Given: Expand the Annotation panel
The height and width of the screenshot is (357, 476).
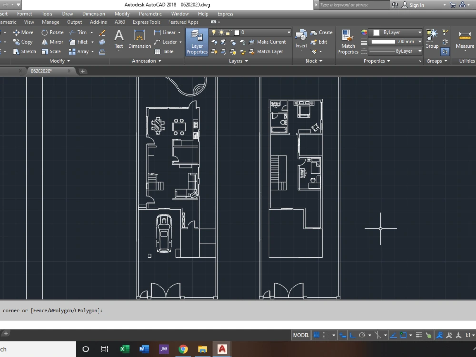Looking at the screenshot, I should tap(147, 61).
